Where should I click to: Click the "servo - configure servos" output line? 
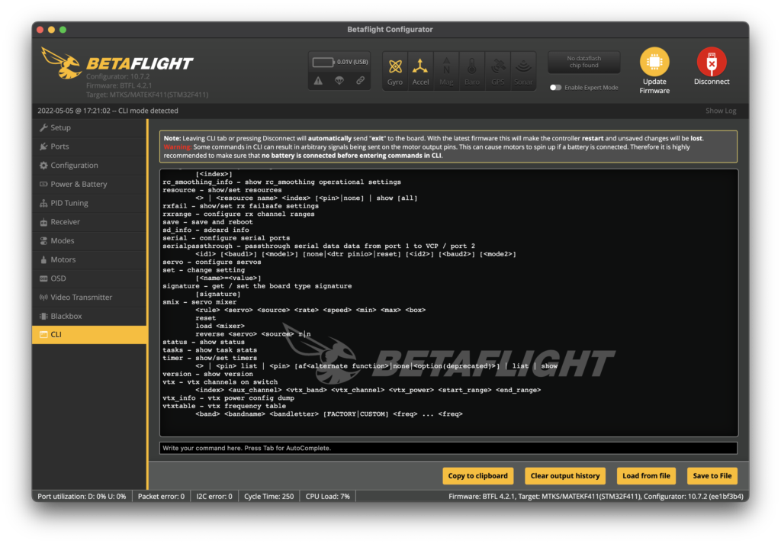coord(212,262)
